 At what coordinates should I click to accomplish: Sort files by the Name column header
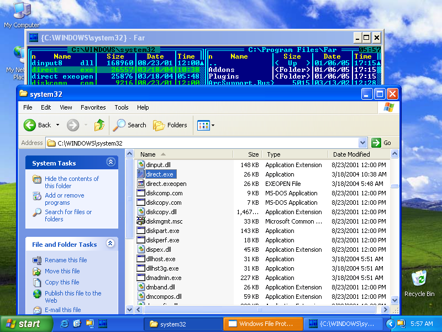click(x=183, y=154)
